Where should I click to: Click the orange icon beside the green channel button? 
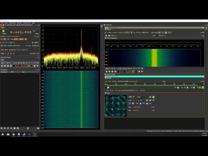[x=200, y=88]
